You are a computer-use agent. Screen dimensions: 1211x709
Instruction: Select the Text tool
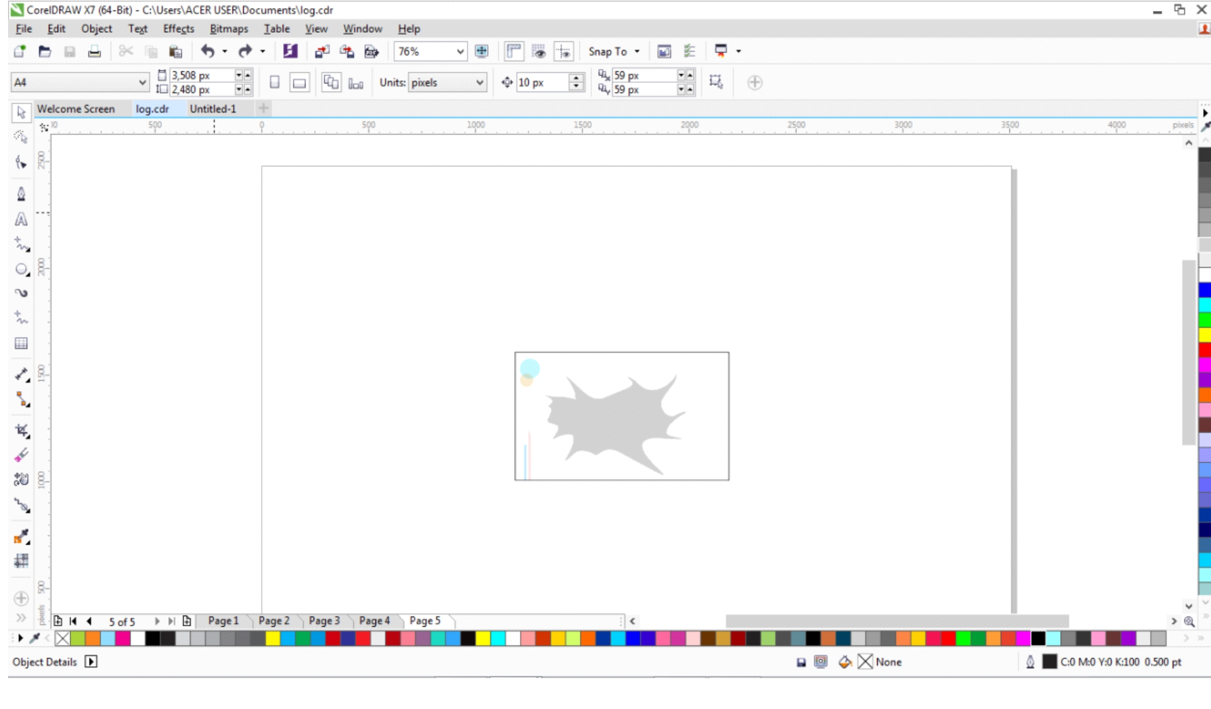(21, 219)
